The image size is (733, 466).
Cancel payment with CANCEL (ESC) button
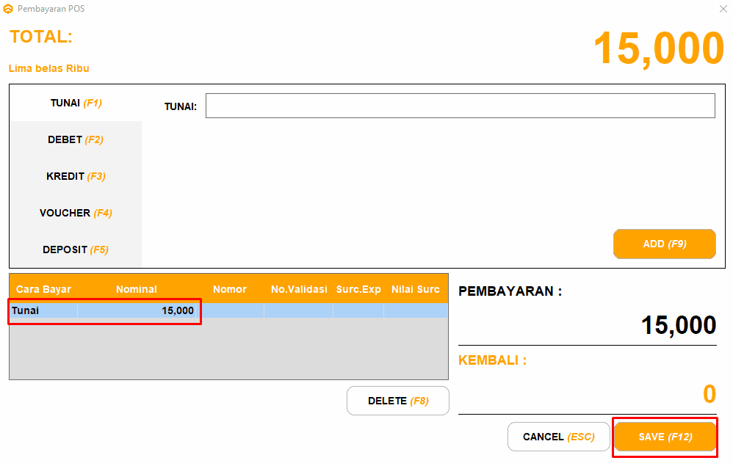tap(558, 437)
